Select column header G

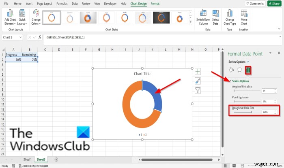coord(99,49)
